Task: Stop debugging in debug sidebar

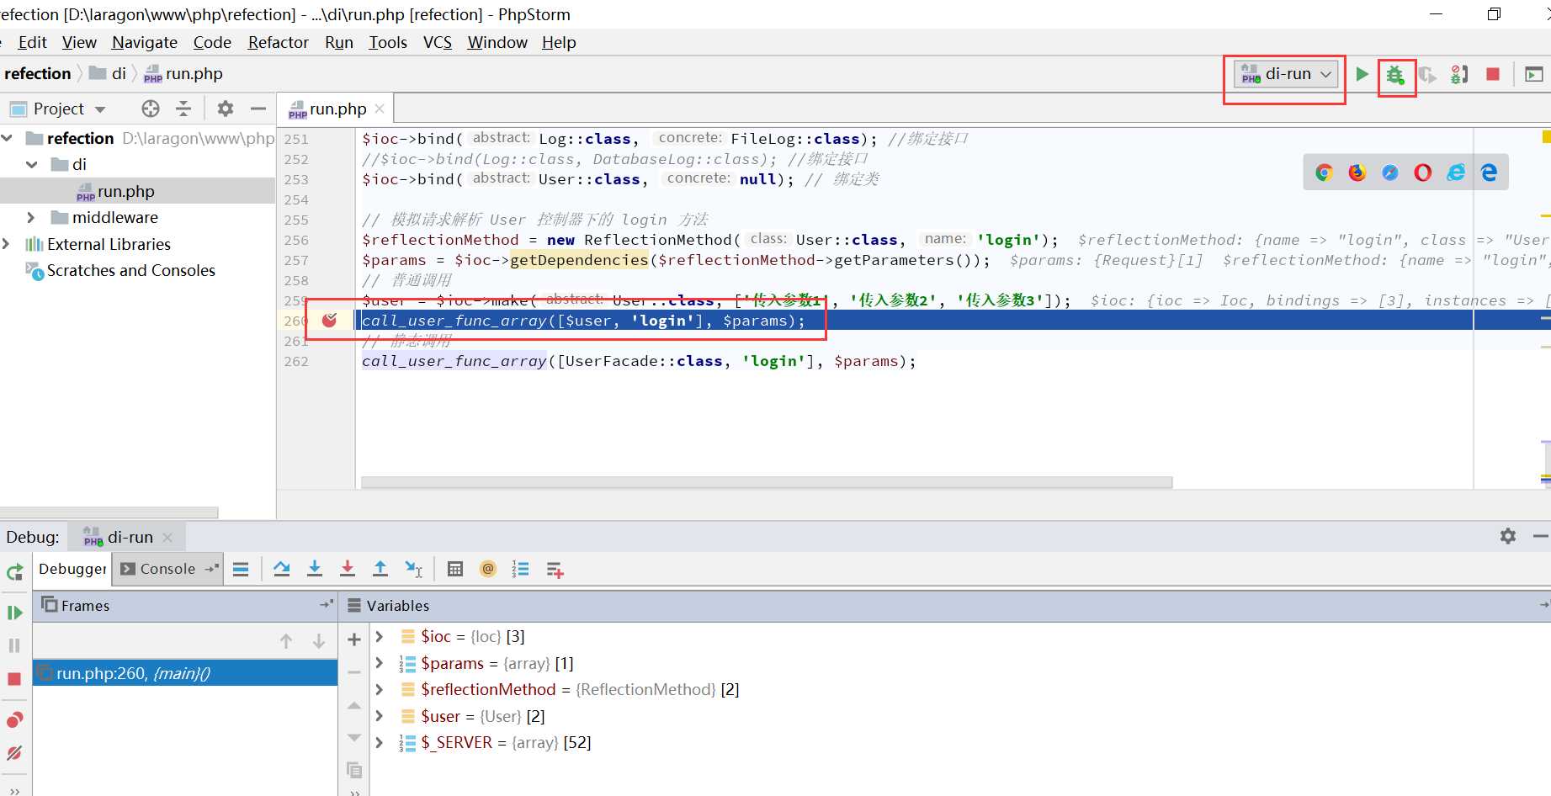Action: point(14,679)
